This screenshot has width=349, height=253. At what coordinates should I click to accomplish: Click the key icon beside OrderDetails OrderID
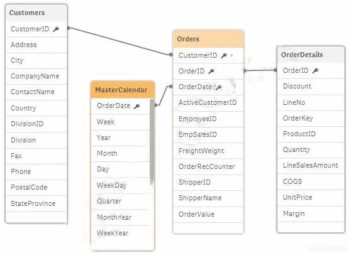pos(316,71)
